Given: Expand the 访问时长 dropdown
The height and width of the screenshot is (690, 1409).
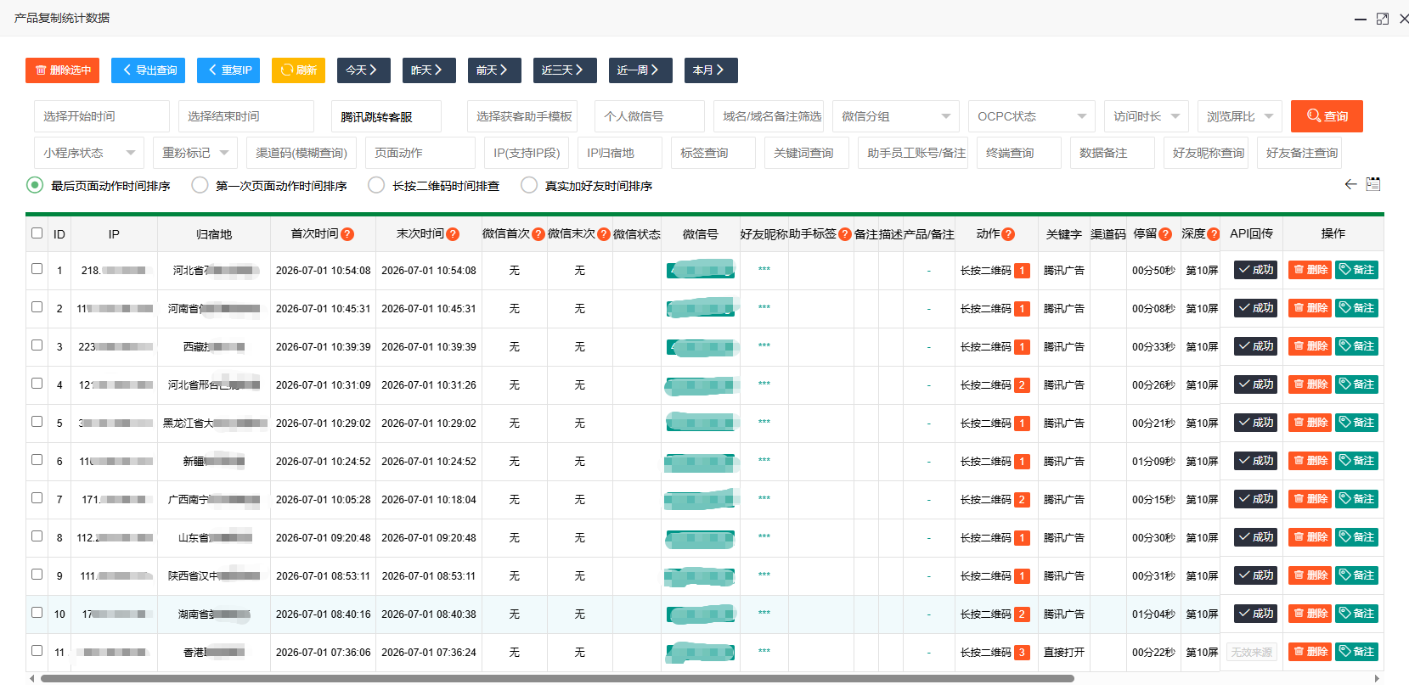Looking at the screenshot, I should pos(1147,116).
